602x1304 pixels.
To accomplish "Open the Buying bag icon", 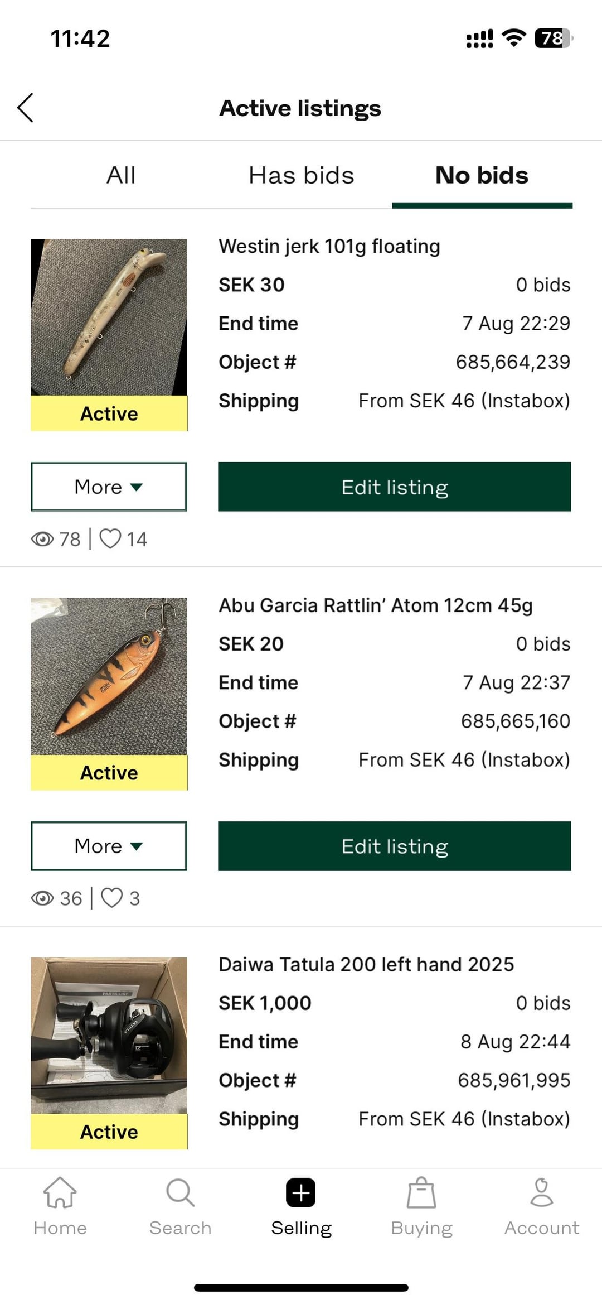I will [x=421, y=1193].
